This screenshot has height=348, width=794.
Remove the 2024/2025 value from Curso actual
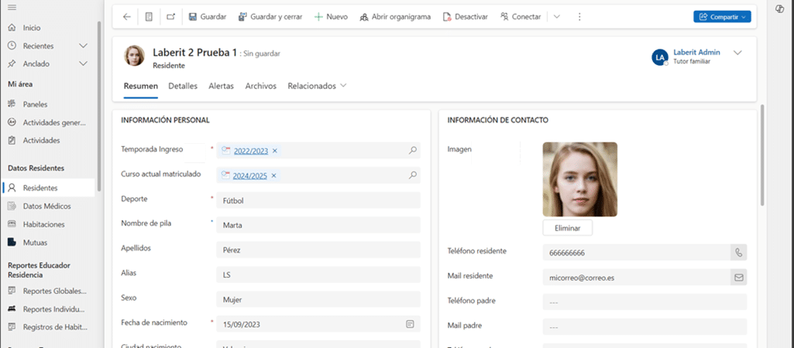274,176
